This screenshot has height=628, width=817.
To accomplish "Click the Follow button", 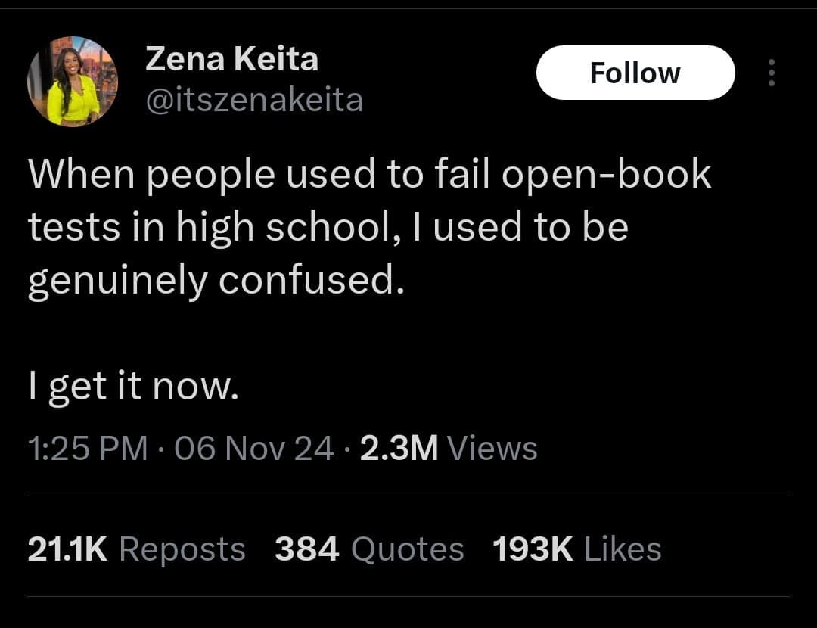I will pos(635,73).
